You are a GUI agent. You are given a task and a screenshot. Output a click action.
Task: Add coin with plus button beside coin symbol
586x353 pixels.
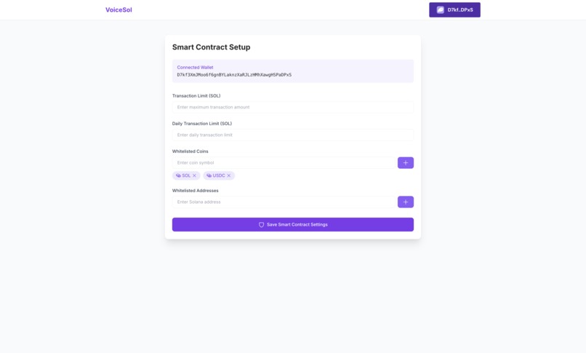click(x=406, y=162)
